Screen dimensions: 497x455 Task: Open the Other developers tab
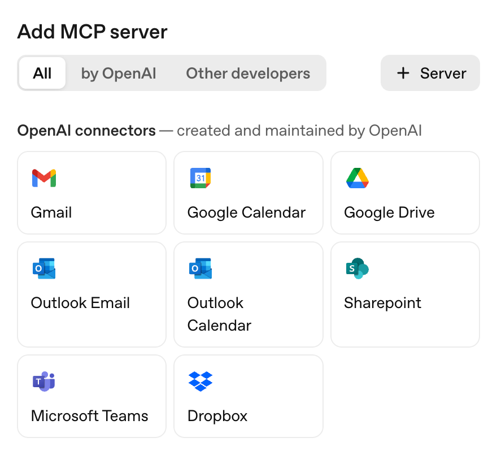pos(248,73)
